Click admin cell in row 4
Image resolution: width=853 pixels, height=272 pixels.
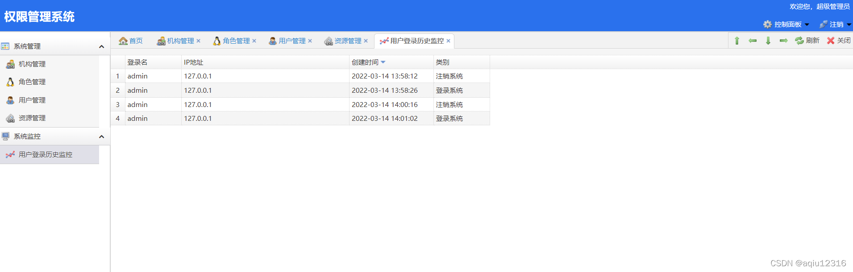[x=153, y=119]
